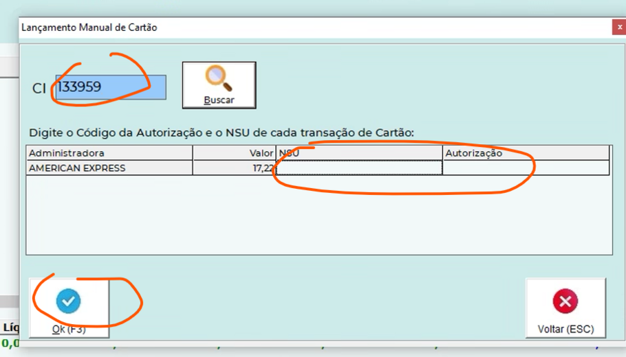Viewport: 626px width, 357px height.
Task: Click the Voltar (ESC) button
Action: click(x=565, y=308)
